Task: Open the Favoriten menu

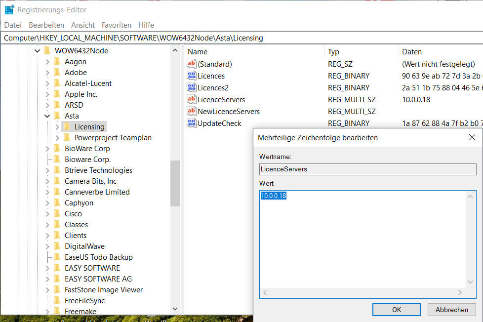Action: pos(117,25)
